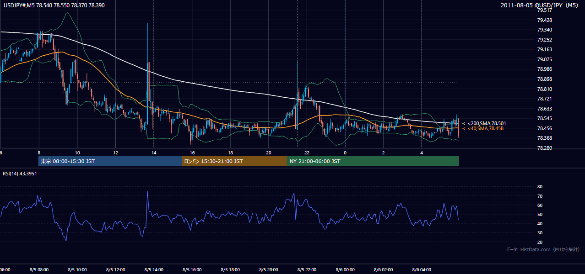
Task: Click price axis value 79.163
Action: pyautogui.click(x=544, y=49)
